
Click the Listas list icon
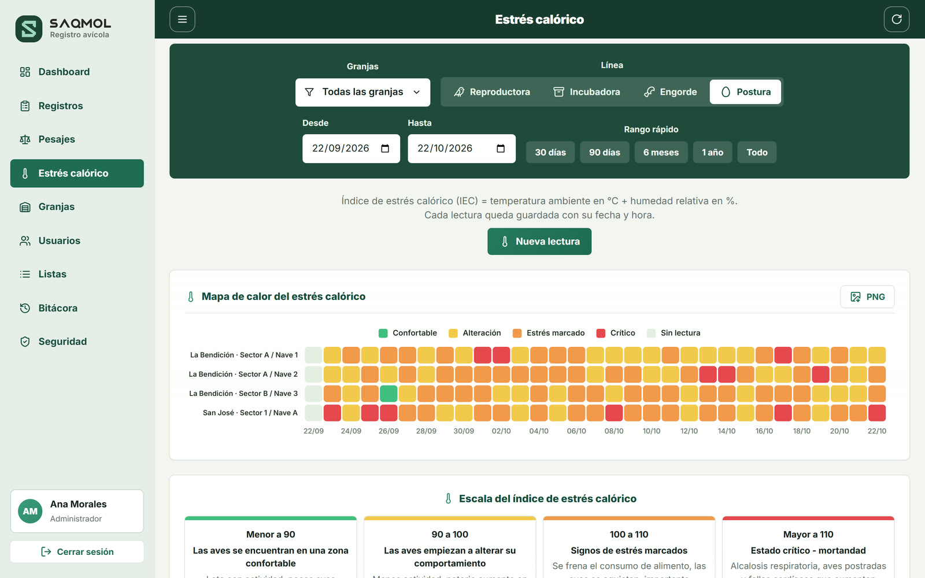pos(25,274)
